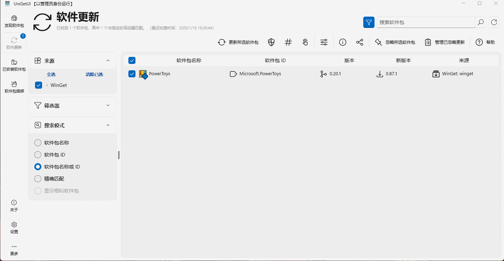This screenshot has height=261, width=504.
Task: Uncheck the PowerToys row checkbox
Action: 132,74
